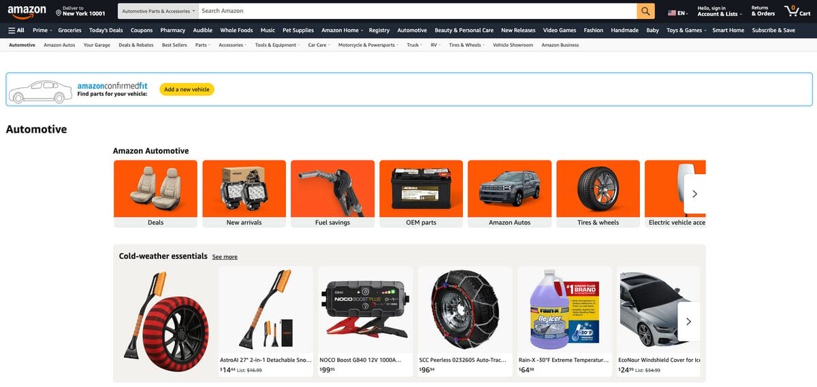The height and width of the screenshot is (387, 817).
Task: Open the Deals seat covers category tile
Action: coord(155,194)
